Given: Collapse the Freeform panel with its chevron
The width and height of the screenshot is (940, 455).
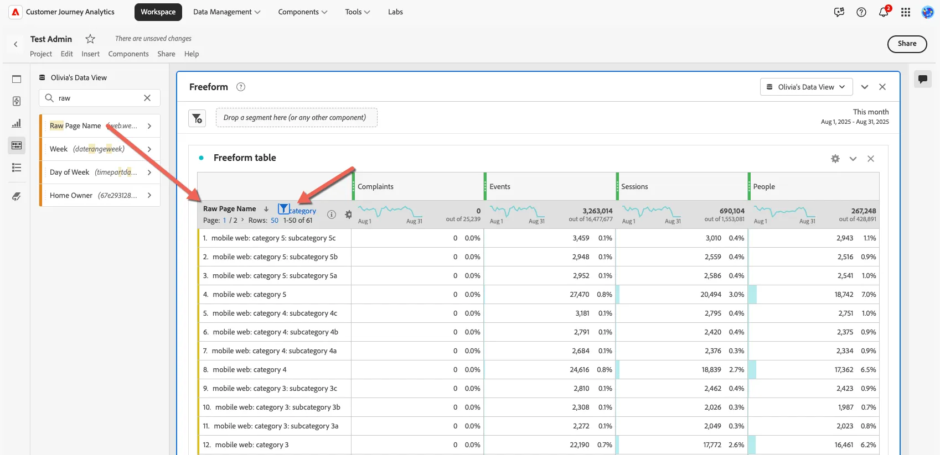Looking at the screenshot, I should tap(865, 87).
